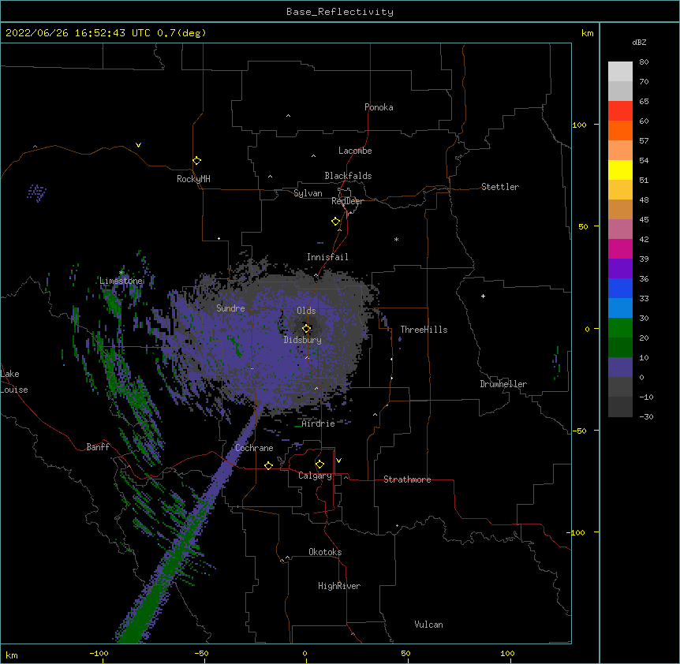Click the yellow V marker northeast of Calgary
Screen dimensions: 680x664
(338, 461)
